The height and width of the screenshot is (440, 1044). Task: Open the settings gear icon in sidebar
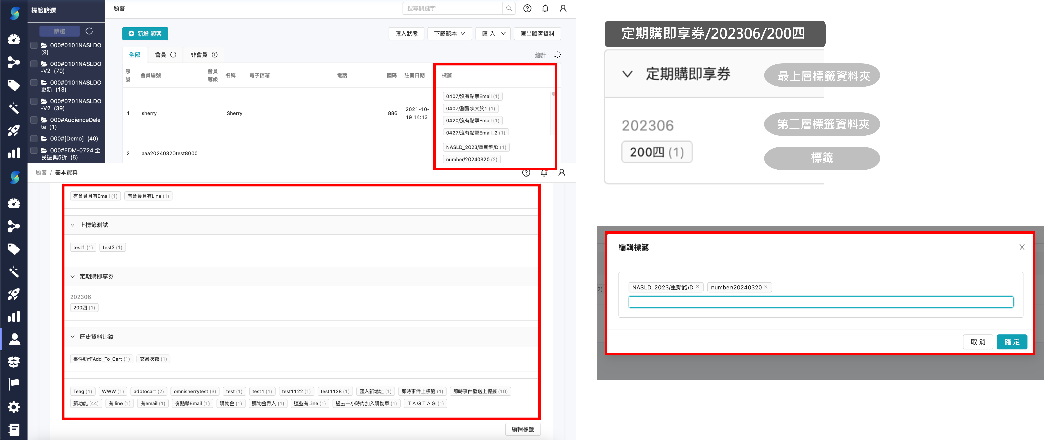pos(14,407)
